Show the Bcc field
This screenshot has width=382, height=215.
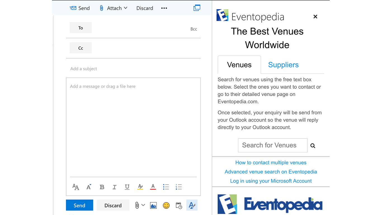pos(194,29)
